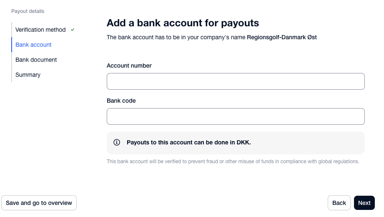Continue with the Next button
The width and height of the screenshot is (384, 217).
coord(364,203)
